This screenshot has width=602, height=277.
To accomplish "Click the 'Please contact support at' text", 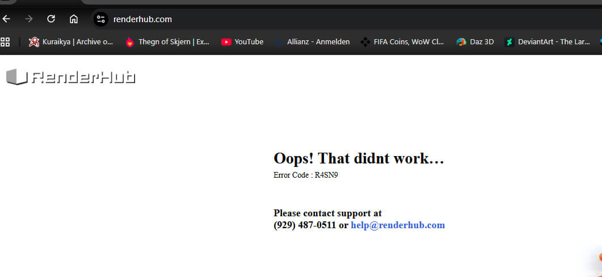I will point(327,213).
